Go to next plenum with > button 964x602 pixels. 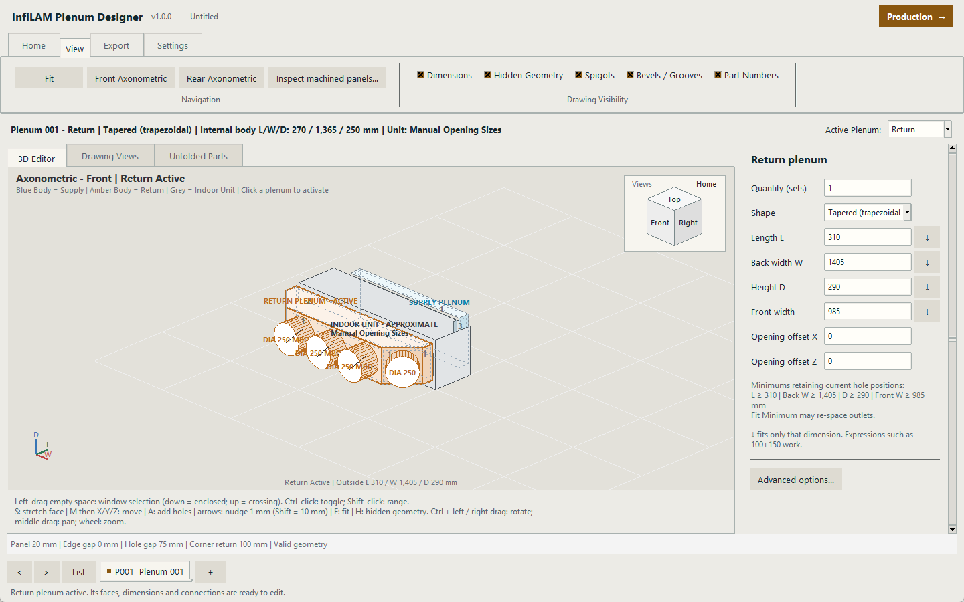(46, 572)
